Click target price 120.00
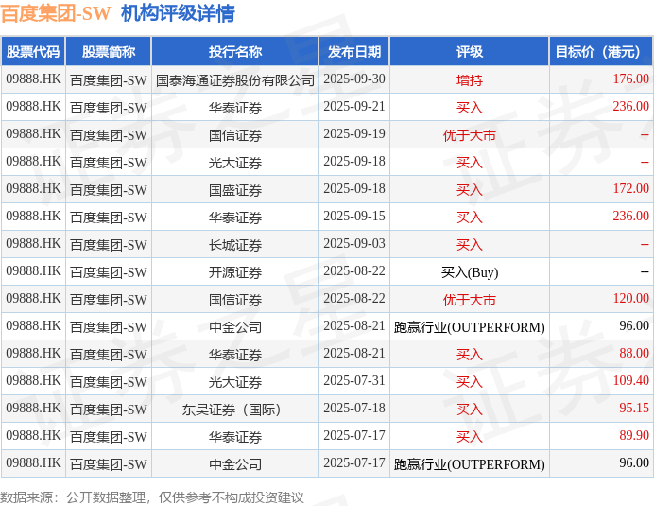This screenshot has width=654, height=506. pos(631,299)
